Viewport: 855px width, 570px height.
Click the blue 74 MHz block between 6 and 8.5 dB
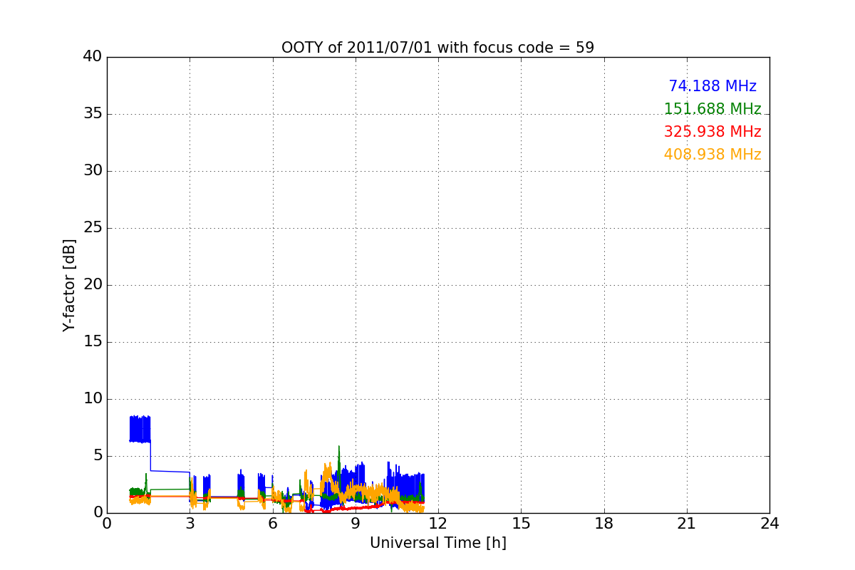[140, 430]
